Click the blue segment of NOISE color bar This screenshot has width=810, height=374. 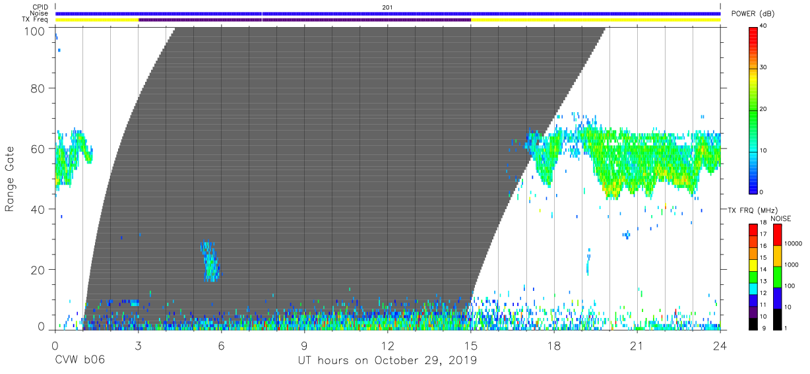tap(777, 298)
